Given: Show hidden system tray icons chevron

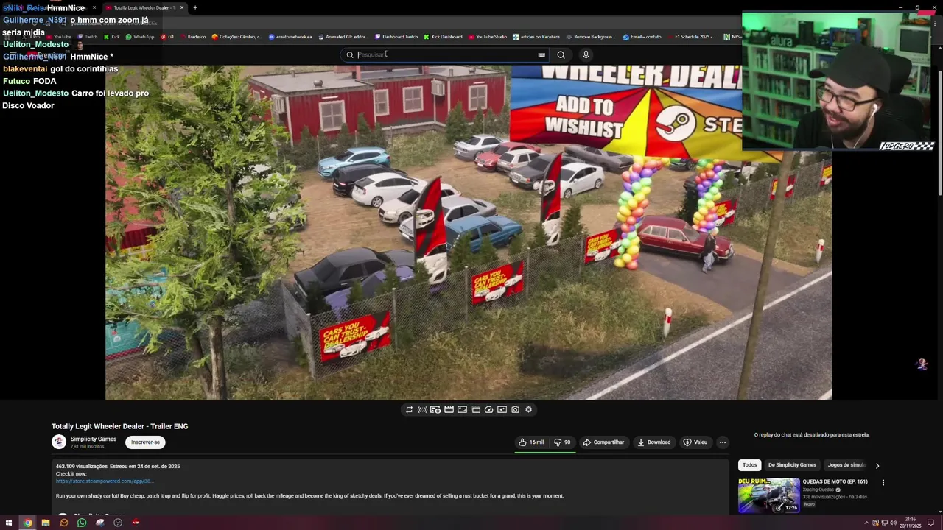Looking at the screenshot, I should coord(866,523).
